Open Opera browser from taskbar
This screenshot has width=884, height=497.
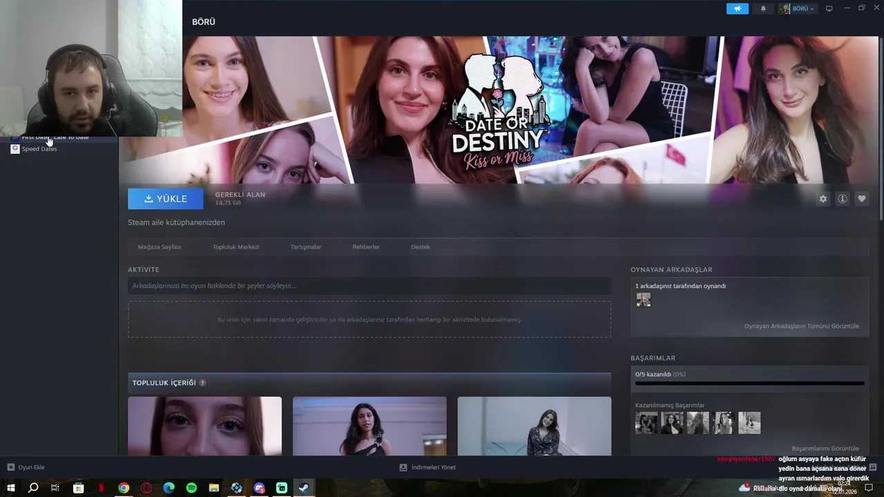click(x=146, y=488)
